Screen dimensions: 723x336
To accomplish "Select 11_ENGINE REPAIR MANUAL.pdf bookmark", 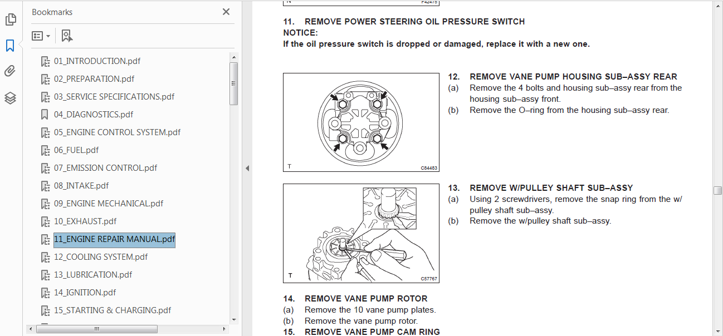I will click(x=115, y=240).
